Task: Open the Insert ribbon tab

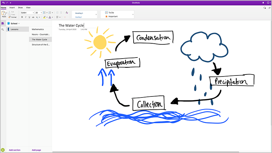Action: (x=12, y=7)
